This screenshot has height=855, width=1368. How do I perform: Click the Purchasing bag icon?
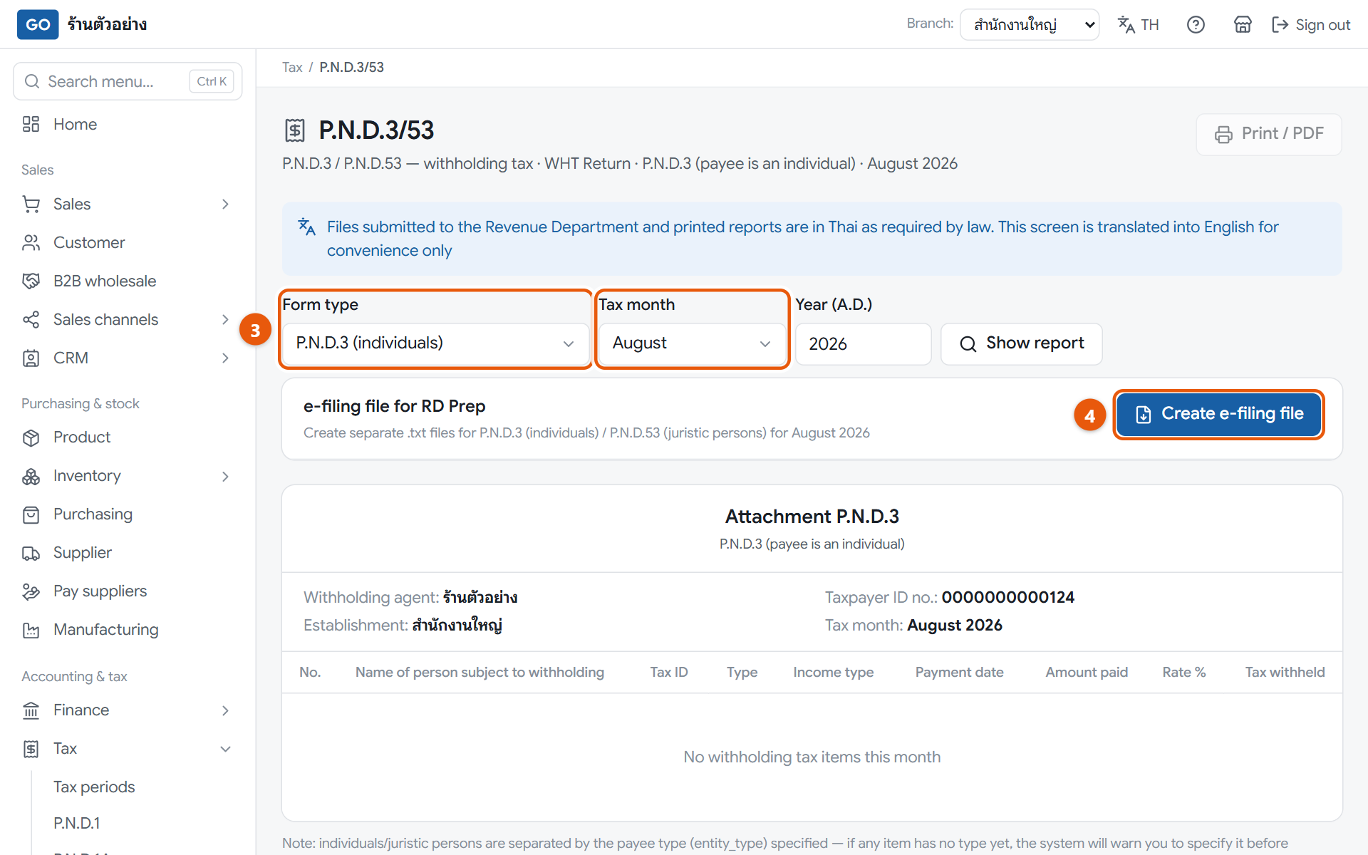coord(31,514)
